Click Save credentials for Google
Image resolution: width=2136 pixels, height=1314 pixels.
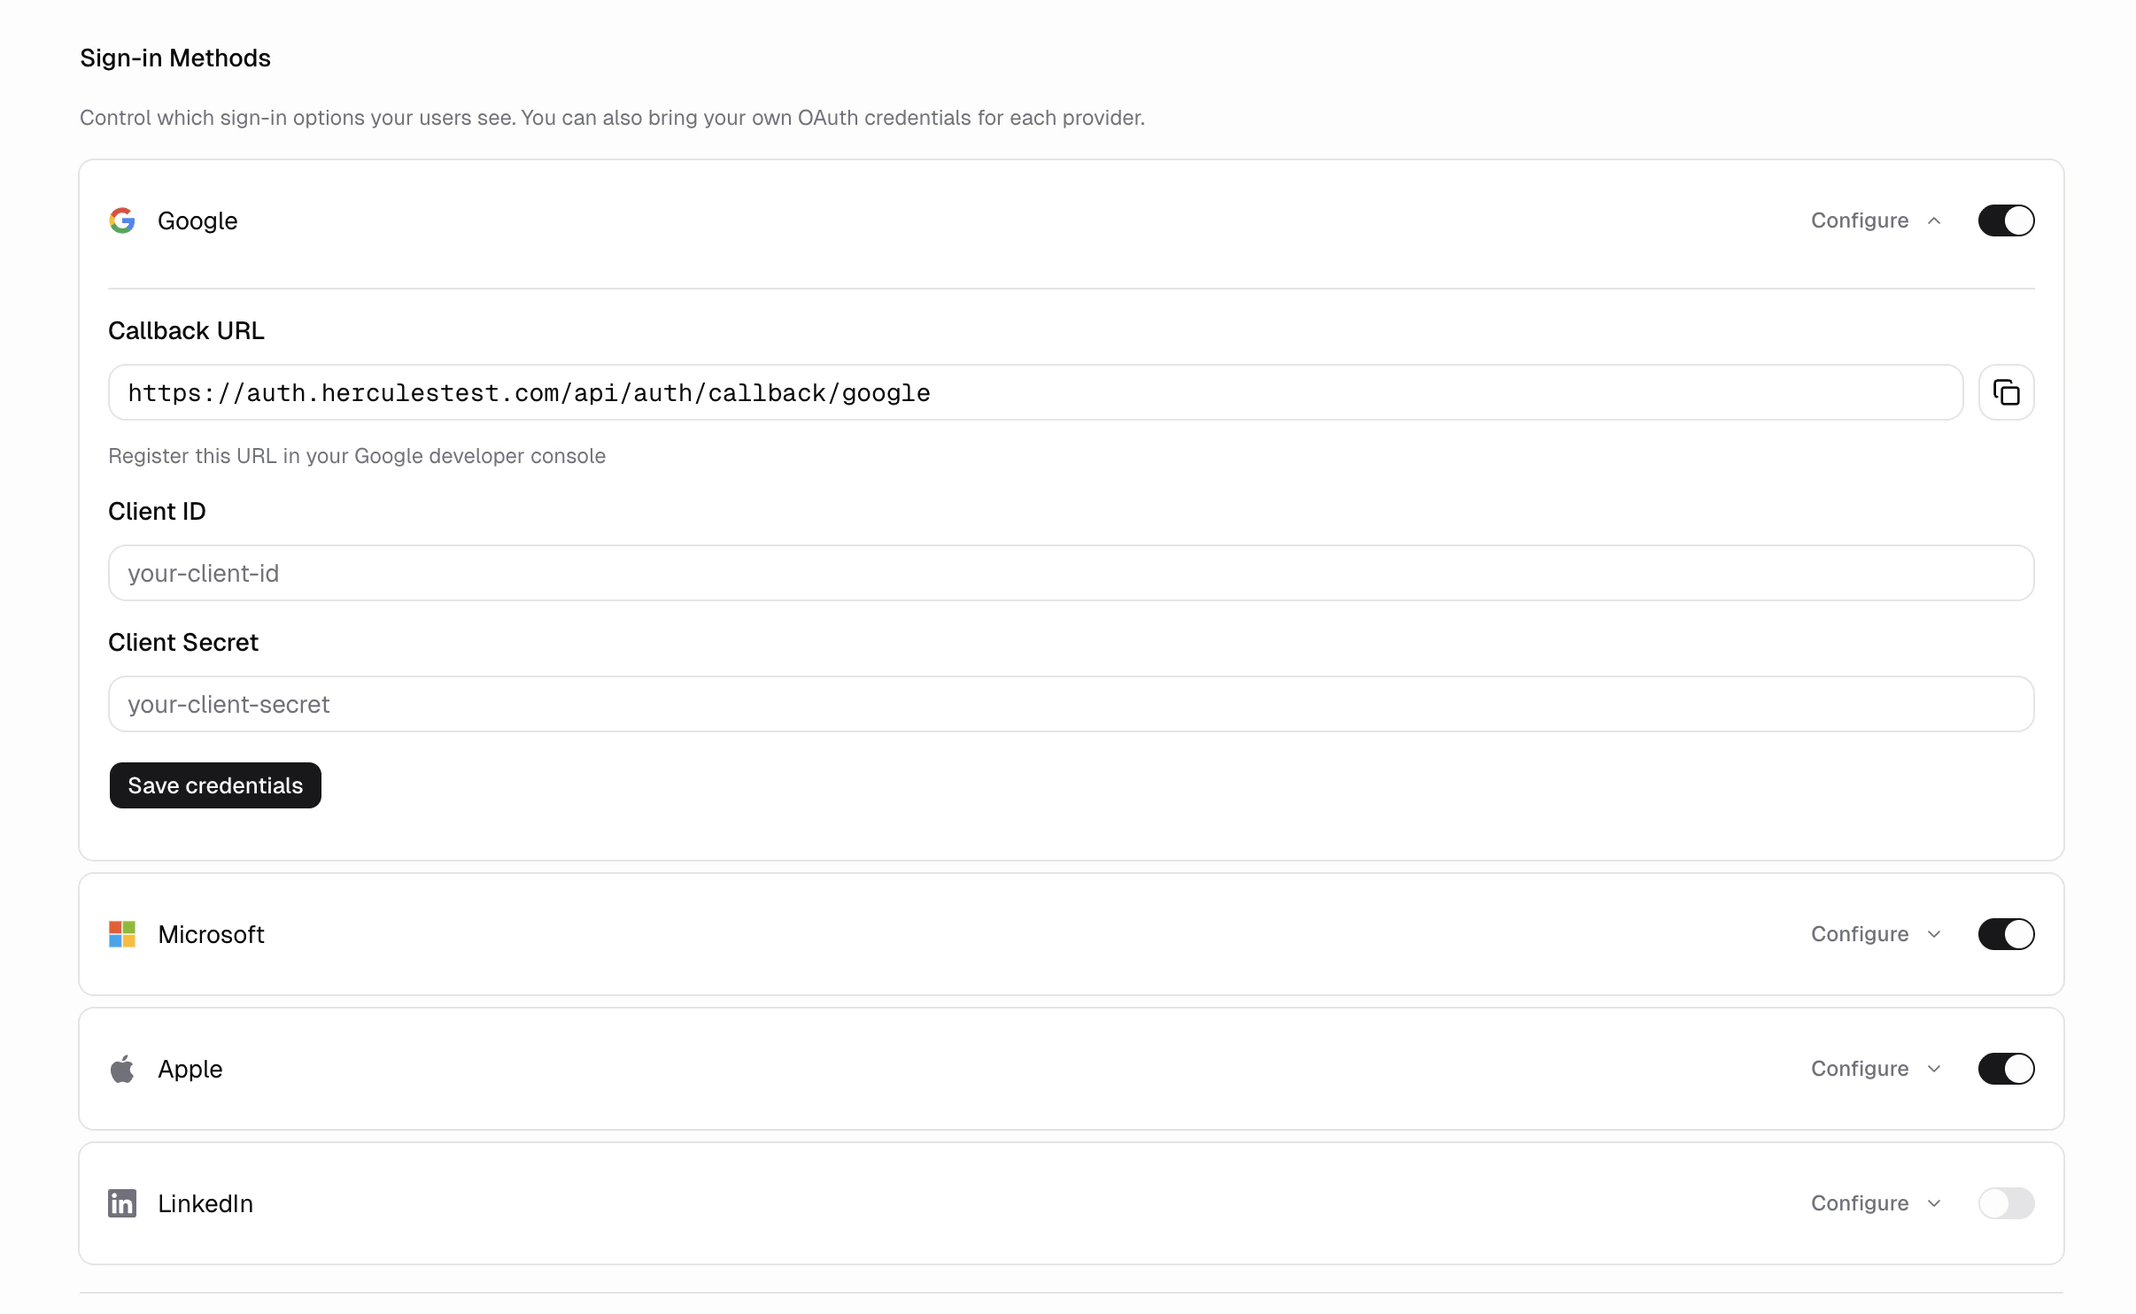(x=214, y=785)
